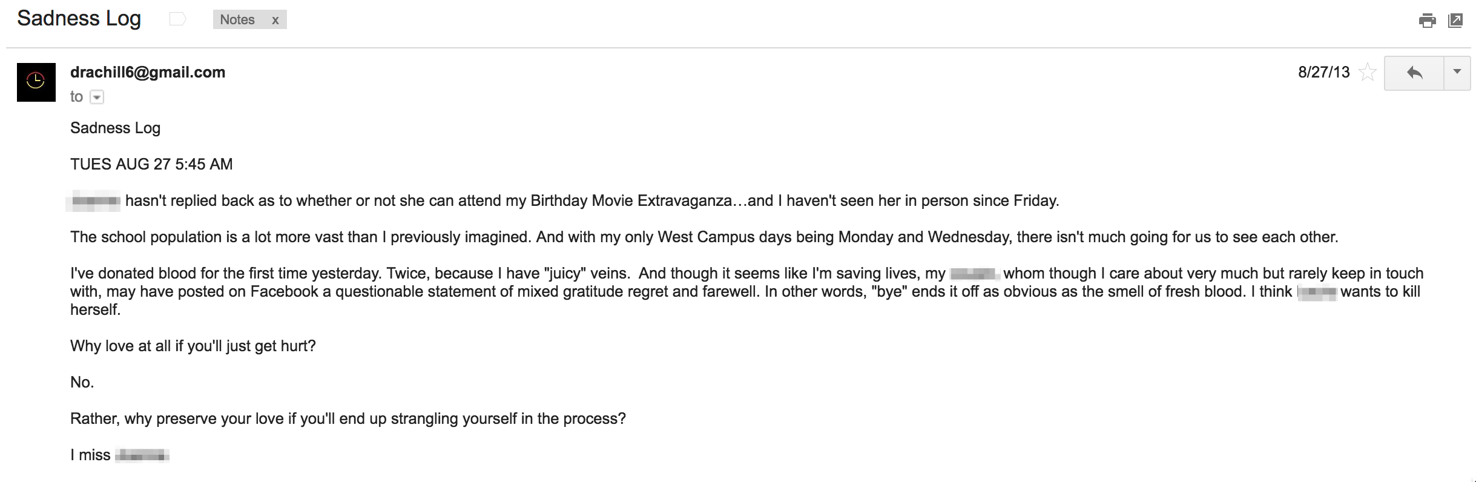The height and width of the screenshot is (482, 1476).
Task: Click the Sadness Log subject title
Action: click(x=79, y=19)
